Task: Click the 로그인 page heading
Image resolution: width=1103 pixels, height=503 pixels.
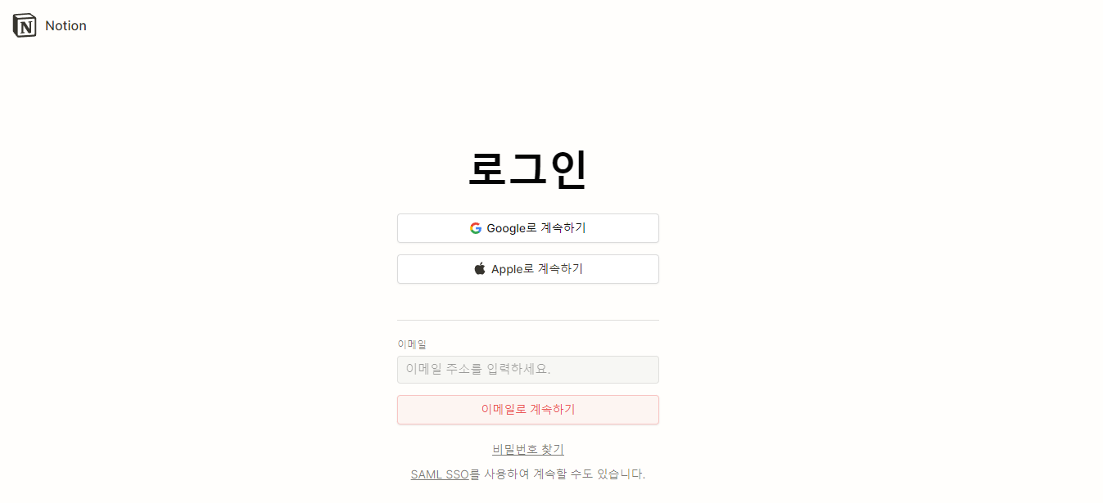Action: point(528,169)
